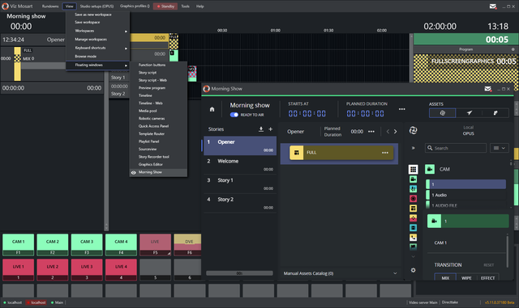Click the home icon in Morning Show window
The width and height of the screenshot is (519, 308).
pyautogui.click(x=212, y=109)
